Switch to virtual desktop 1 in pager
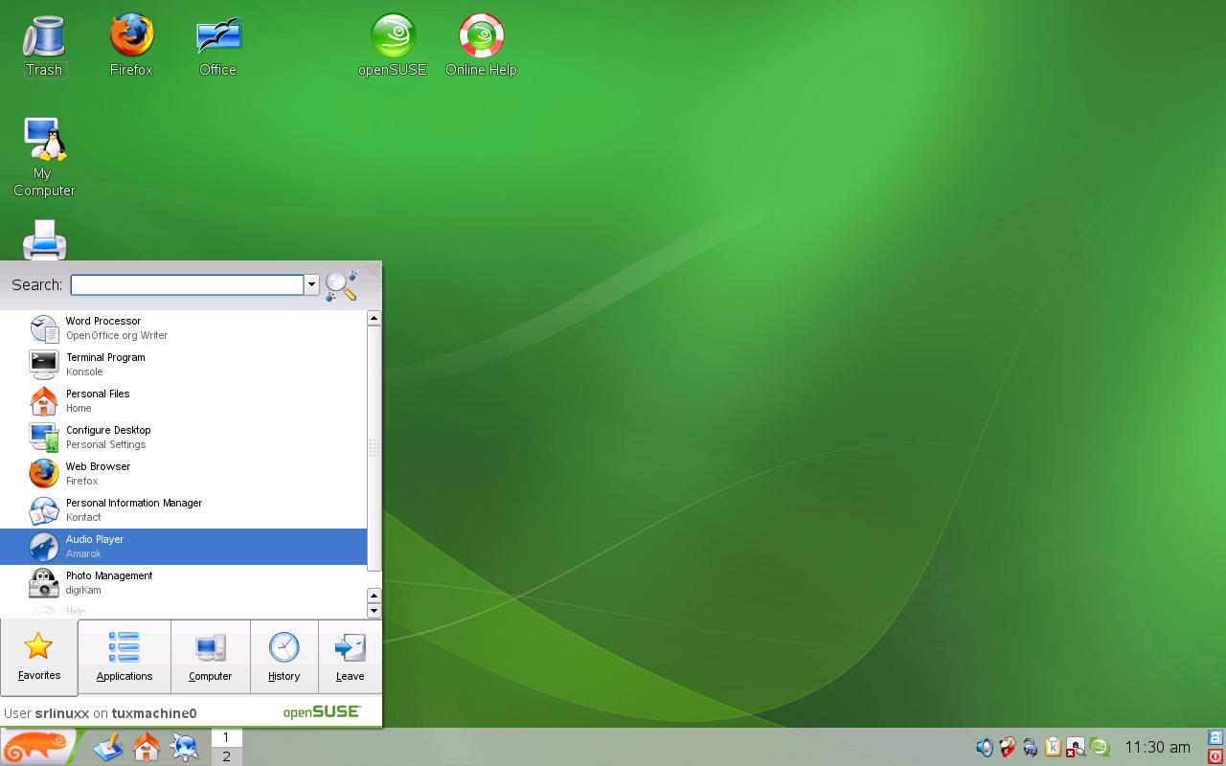 pyautogui.click(x=226, y=737)
